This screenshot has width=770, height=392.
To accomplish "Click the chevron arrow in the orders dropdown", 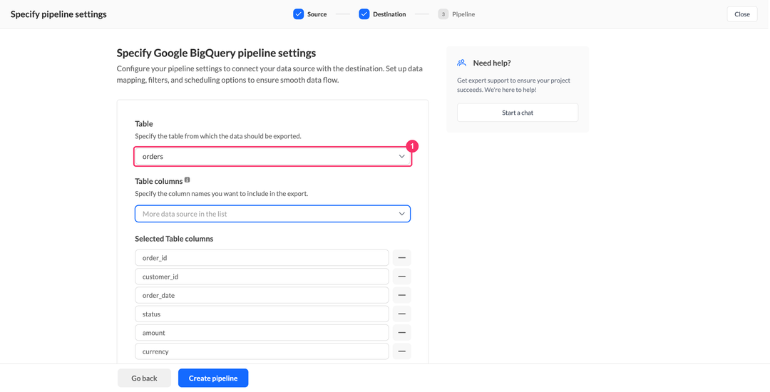I will (401, 157).
